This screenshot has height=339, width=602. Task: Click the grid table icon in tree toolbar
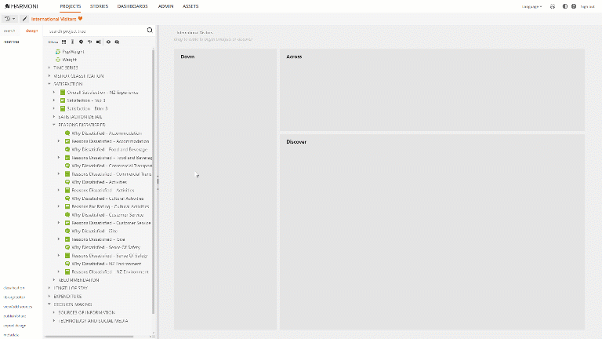pos(63,42)
